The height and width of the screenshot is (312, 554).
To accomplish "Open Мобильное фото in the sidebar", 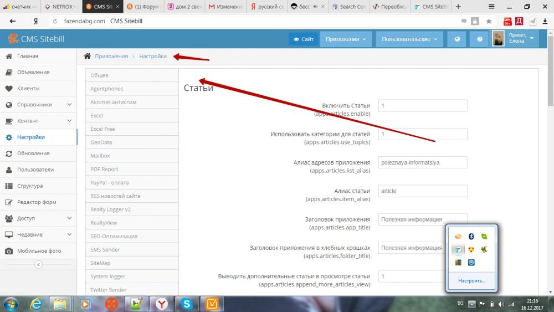I will 39,250.
